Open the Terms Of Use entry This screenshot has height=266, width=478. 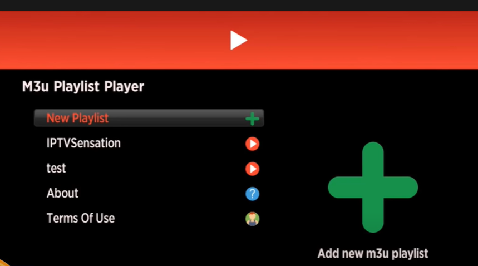coord(81,218)
